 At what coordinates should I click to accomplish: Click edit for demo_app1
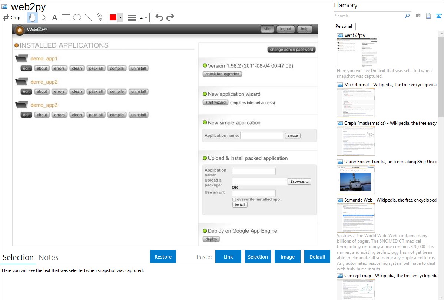pos(26,68)
